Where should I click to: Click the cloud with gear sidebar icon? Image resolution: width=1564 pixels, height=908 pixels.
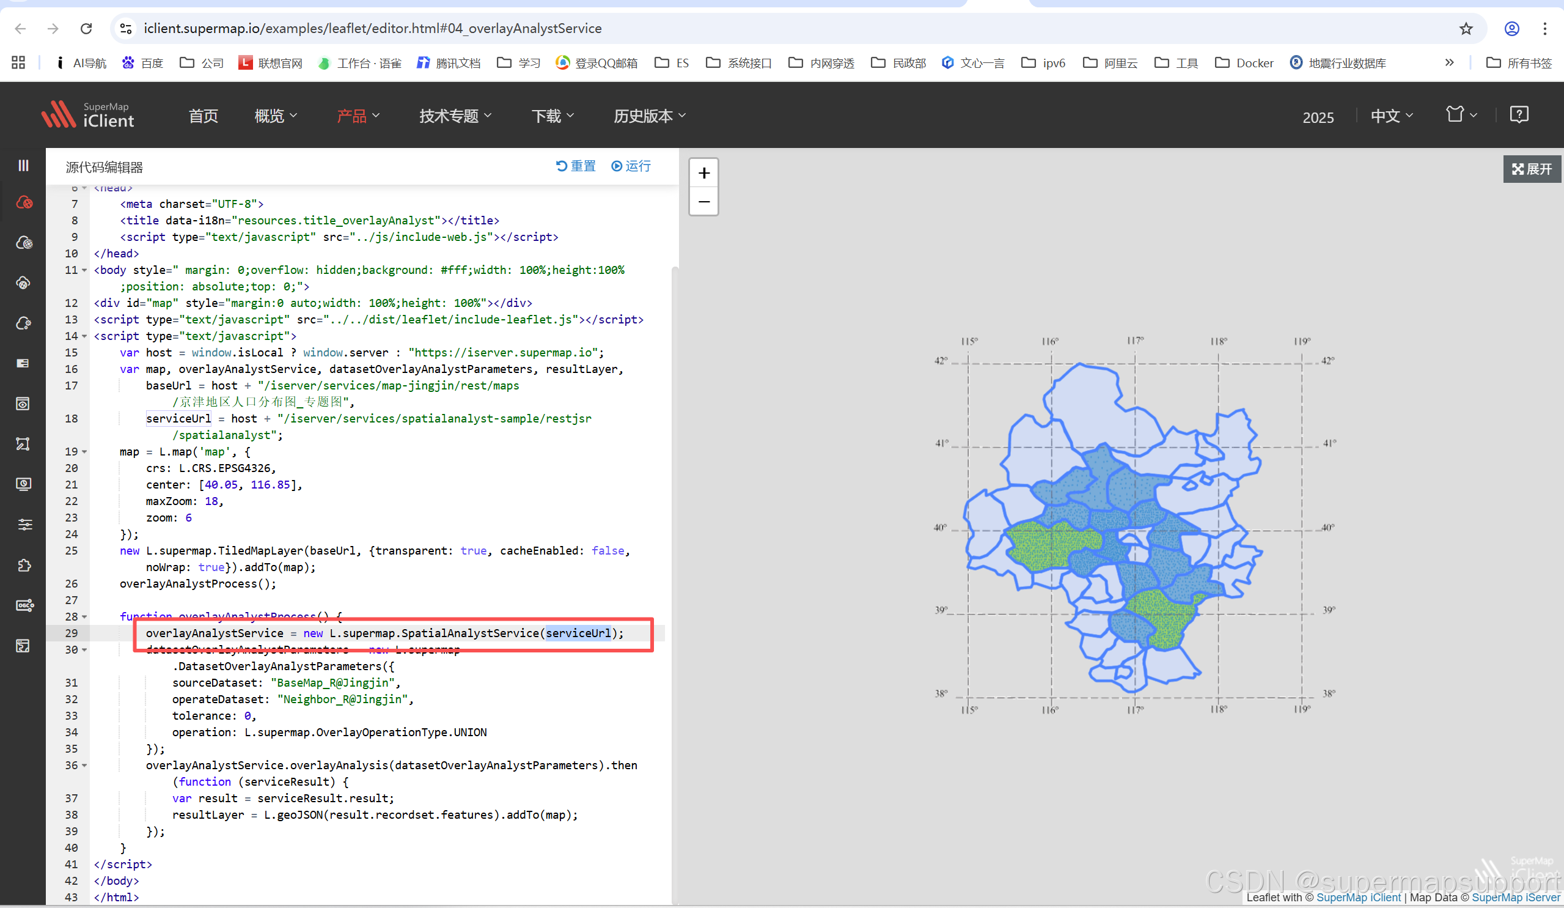(x=24, y=323)
